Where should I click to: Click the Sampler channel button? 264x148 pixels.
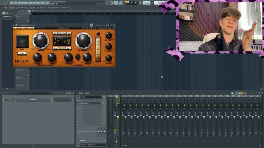(x=33, y=99)
